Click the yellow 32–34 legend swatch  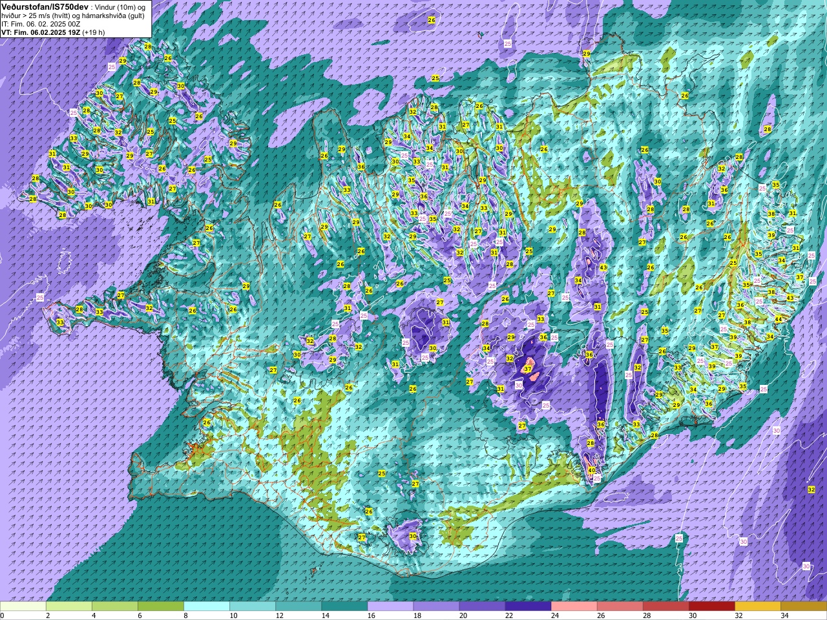[x=757, y=606]
